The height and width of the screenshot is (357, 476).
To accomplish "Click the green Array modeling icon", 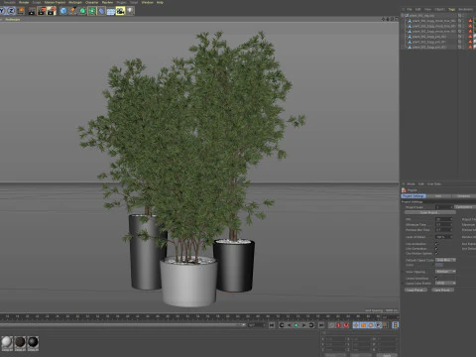I will (x=92, y=11).
